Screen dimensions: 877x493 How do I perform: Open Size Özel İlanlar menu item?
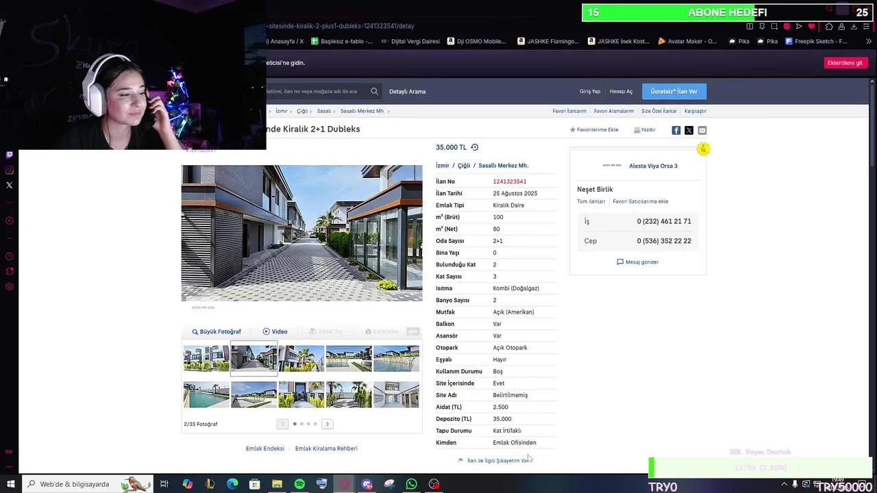tap(659, 111)
